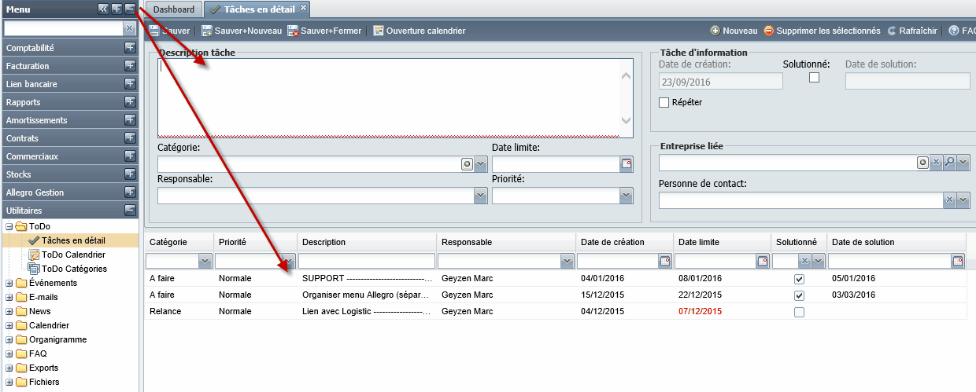Expand the Contrats menu section
The width and height of the screenshot is (976, 392).
[130, 138]
